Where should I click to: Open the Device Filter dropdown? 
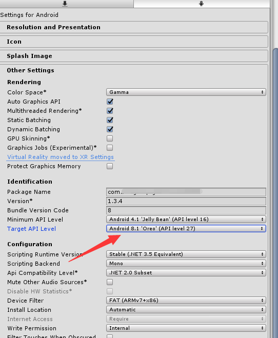point(186,301)
